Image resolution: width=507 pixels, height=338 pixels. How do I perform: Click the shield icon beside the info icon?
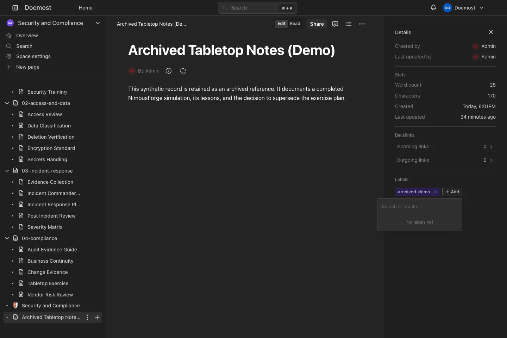pyautogui.click(x=183, y=71)
